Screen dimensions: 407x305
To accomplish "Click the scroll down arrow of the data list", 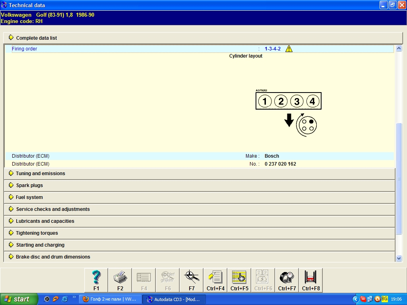I will tap(399, 259).
